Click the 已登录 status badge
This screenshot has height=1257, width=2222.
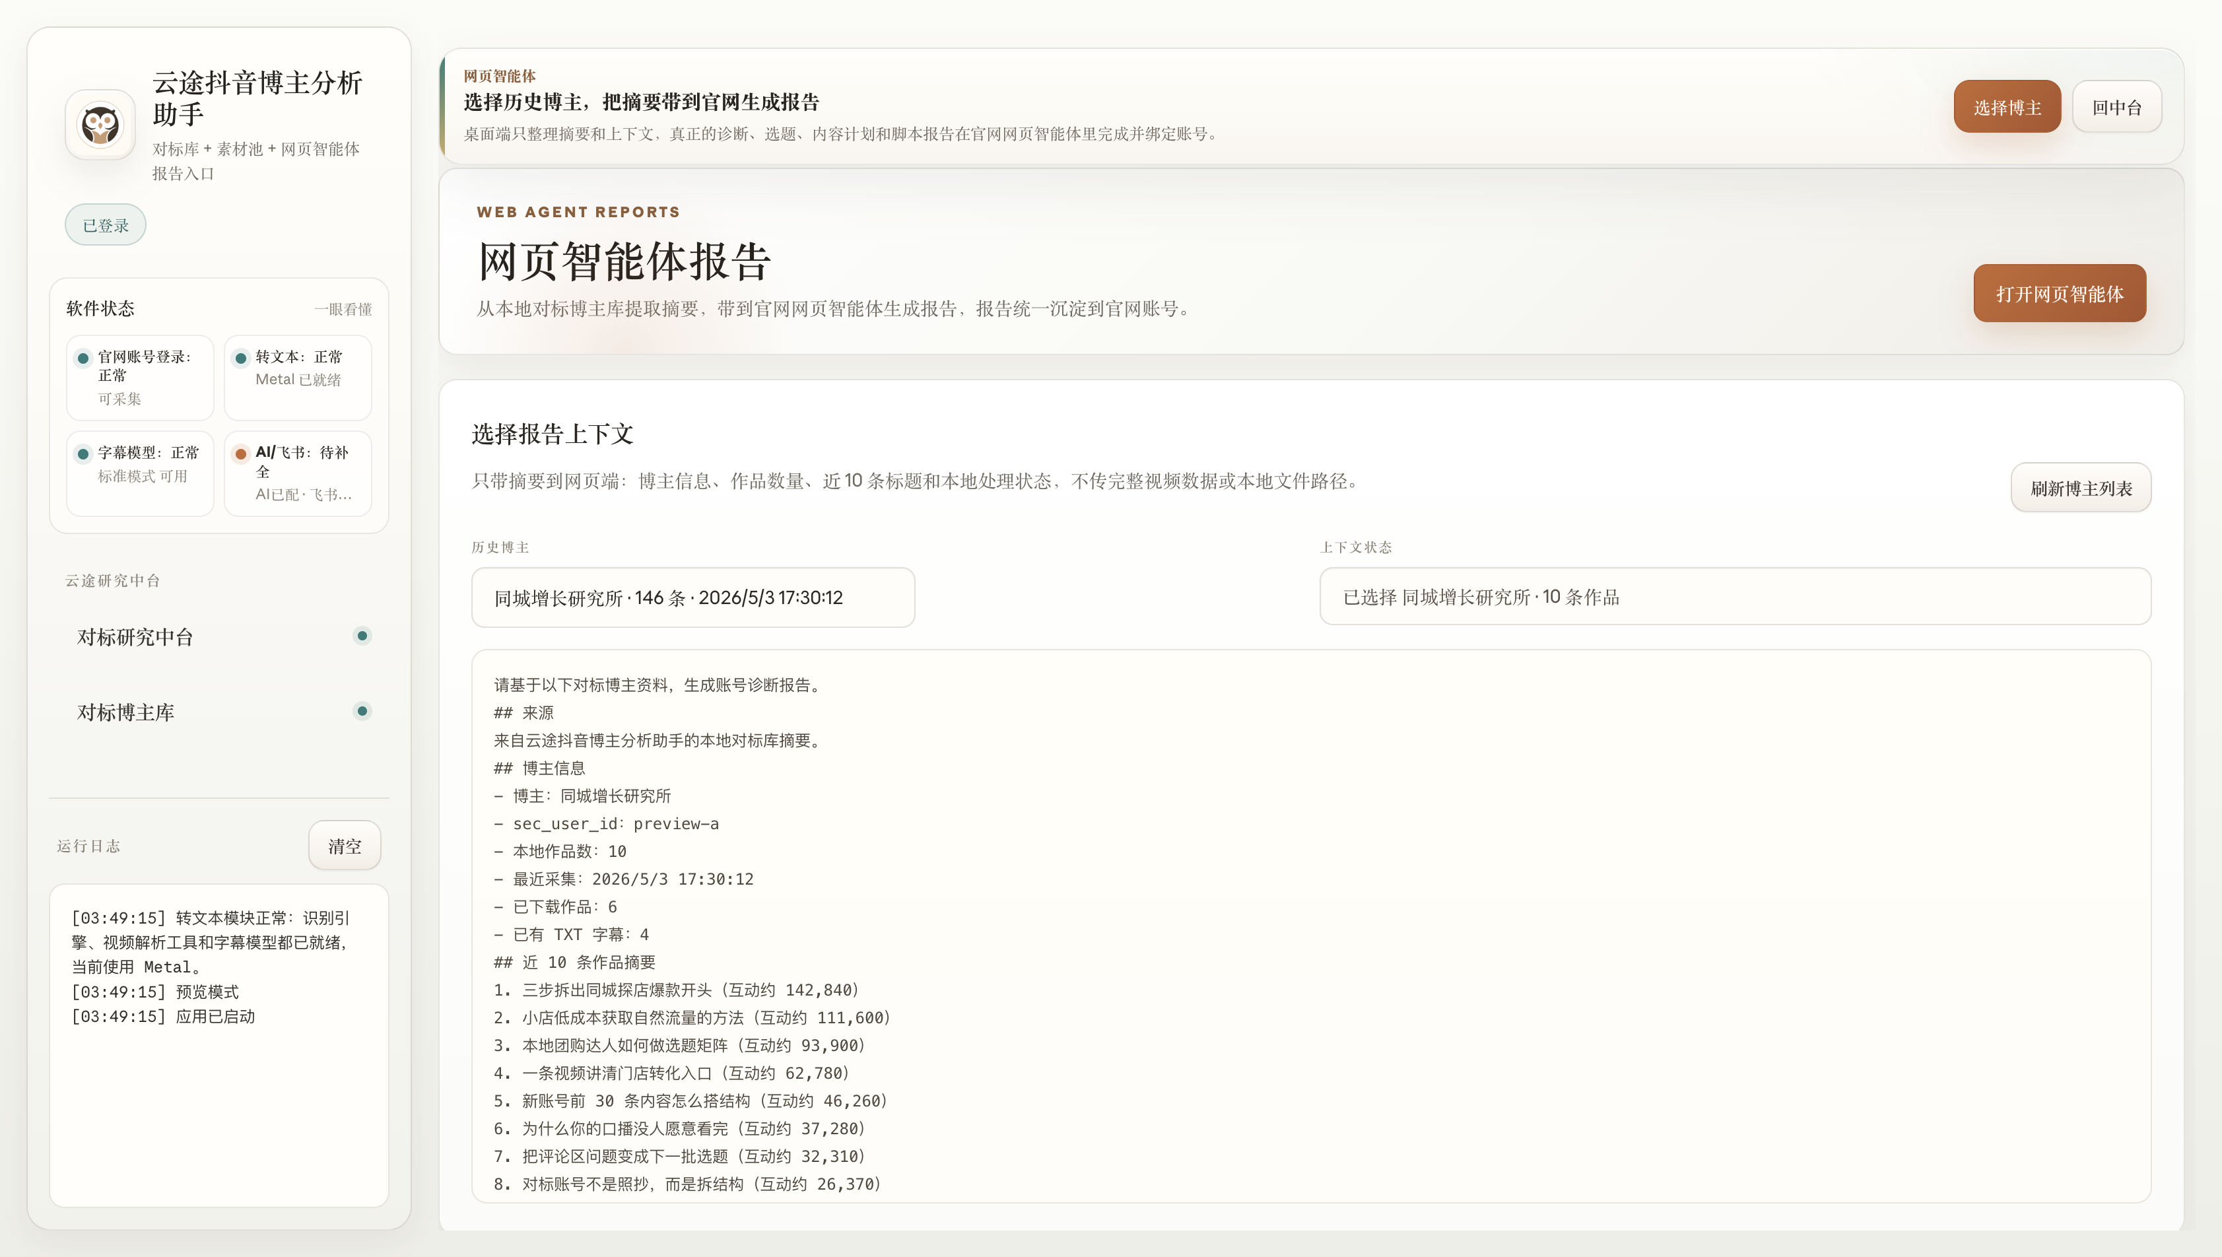click(x=106, y=225)
